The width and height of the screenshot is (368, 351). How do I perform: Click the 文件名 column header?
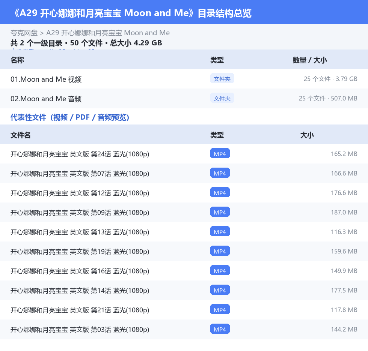coord(20,135)
